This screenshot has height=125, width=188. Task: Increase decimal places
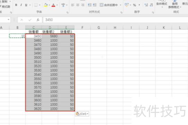click(146, 5)
